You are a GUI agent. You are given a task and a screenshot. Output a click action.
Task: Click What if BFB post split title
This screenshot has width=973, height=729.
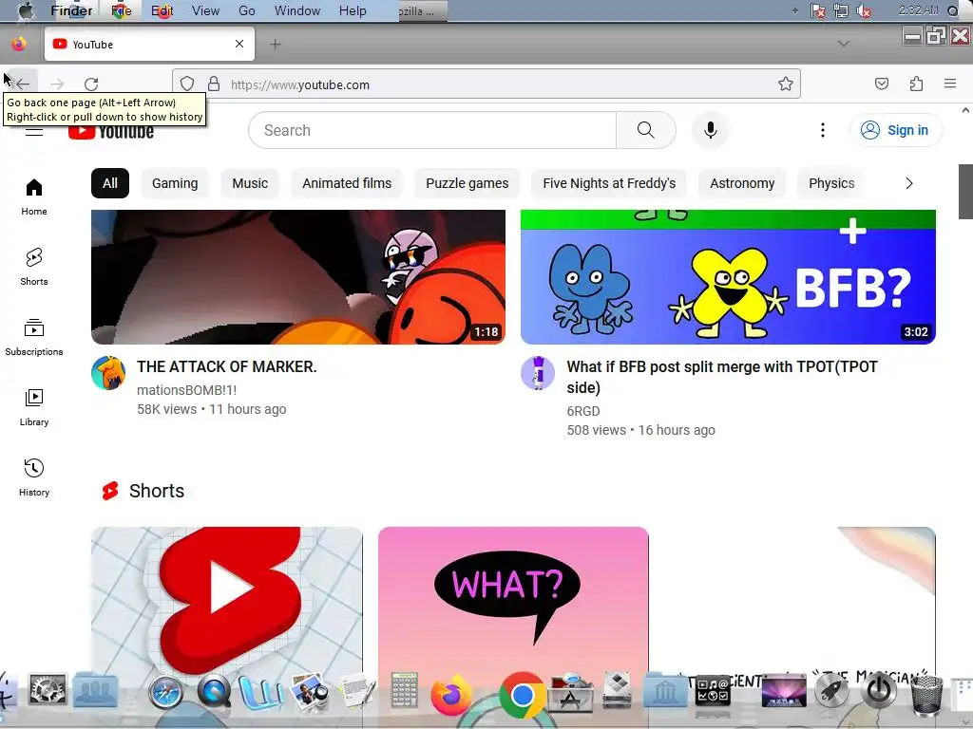point(722,377)
